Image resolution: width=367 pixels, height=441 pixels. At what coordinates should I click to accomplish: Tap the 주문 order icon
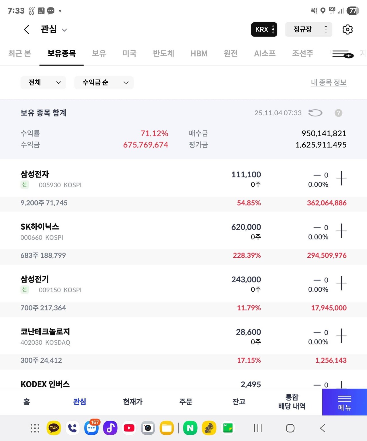(186, 402)
